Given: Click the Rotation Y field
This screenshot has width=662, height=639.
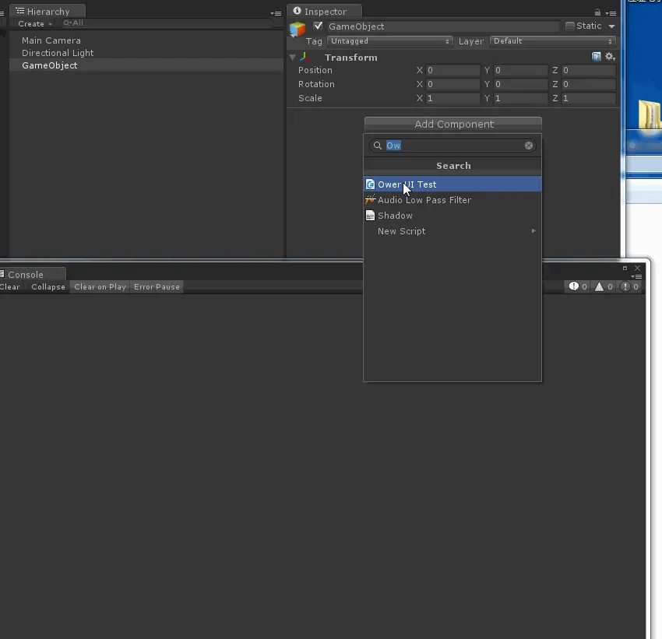Looking at the screenshot, I should pyautogui.click(x=520, y=84).
